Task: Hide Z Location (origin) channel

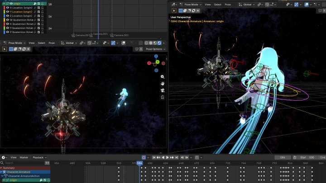Action: [x=8, y=16]
